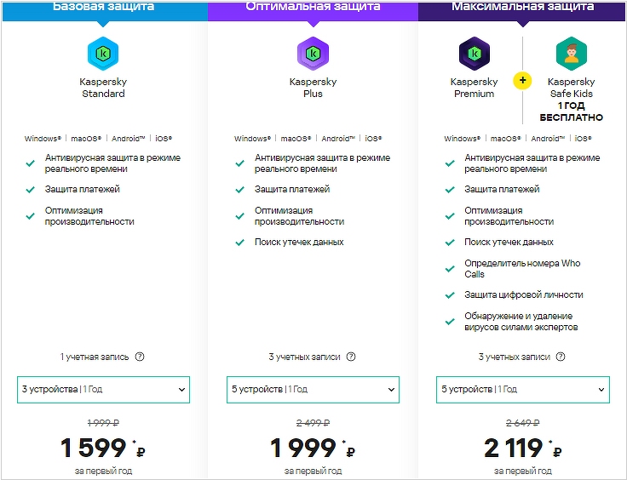The image size is (627, 480).
Task: Open help icon in the Kaspersky Premium column
Action: click(x=561, y=357)
